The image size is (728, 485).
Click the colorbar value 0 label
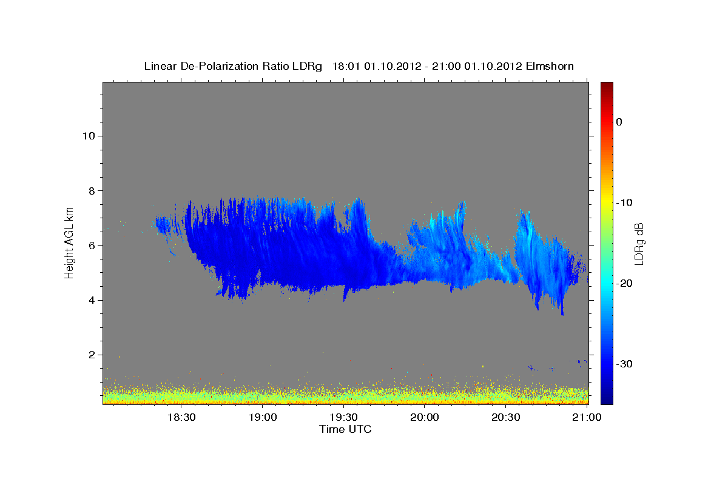click(619, 122)
